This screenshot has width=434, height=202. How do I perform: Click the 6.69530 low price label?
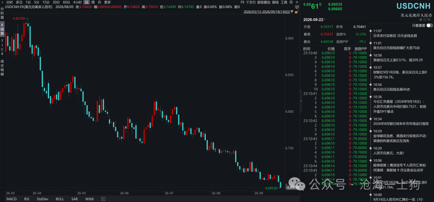point(271,188)
